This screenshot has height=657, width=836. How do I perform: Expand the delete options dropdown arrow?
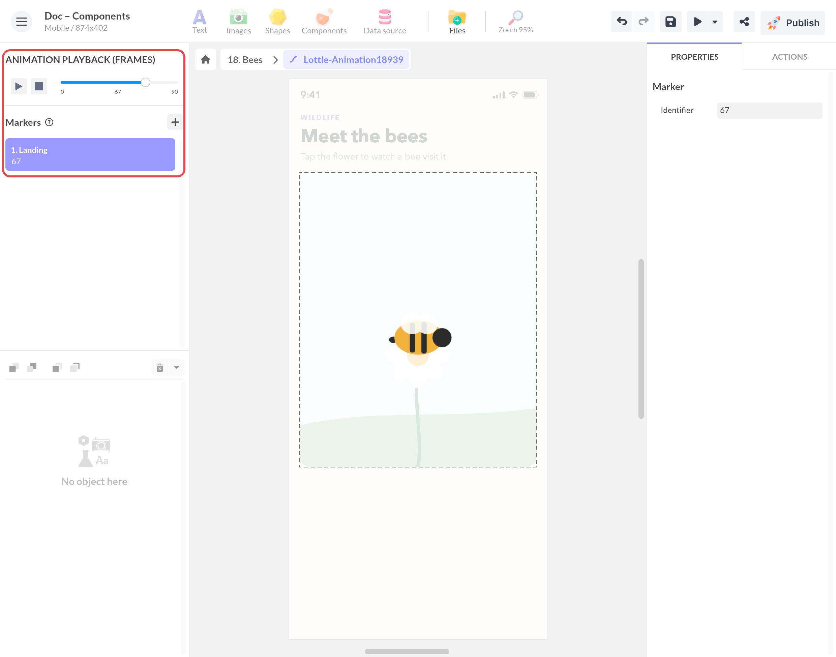click(x=176, y=368)
